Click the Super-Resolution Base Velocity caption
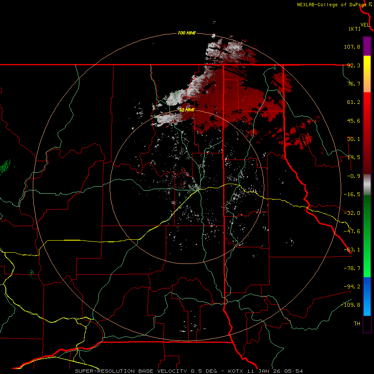 pyautogui.click(x=189, y=371)
